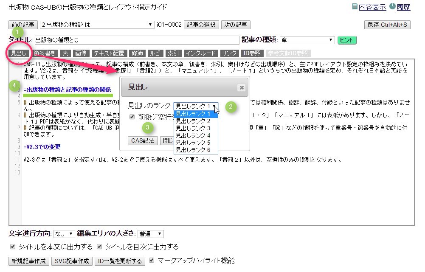
Task: Click the heading line =V2.3での変更
Action: [x=42, y=147]
